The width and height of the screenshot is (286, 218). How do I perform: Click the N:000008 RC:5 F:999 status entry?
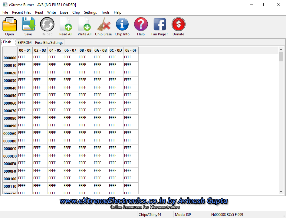[x=227, y=215]
